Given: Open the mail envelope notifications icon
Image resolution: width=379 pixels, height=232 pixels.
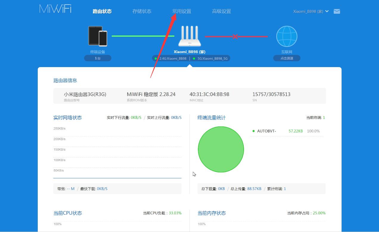Looking at the screenshot, I should click(337, 11).
